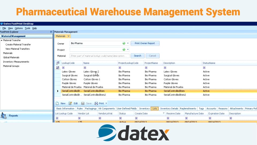Switch to the Rules tab
The height and width of the screenshot is (145, 257).
click(80, 108)
